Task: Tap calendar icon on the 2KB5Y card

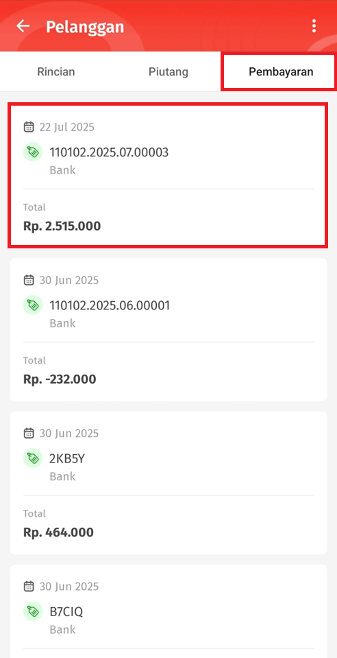Action: coord(29,433)
